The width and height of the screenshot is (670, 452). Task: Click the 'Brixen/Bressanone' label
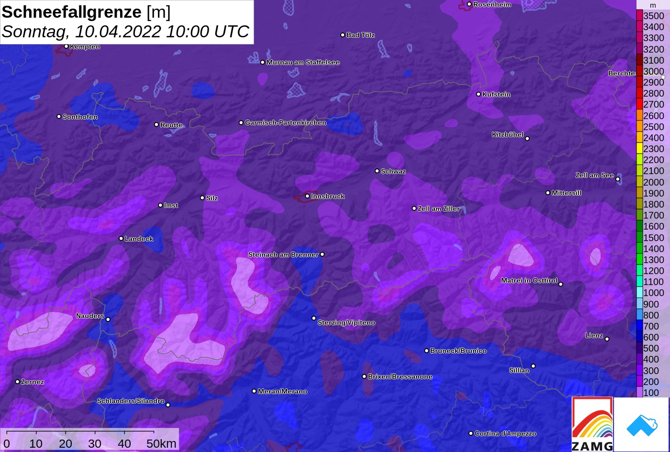(x=400, y=376)
